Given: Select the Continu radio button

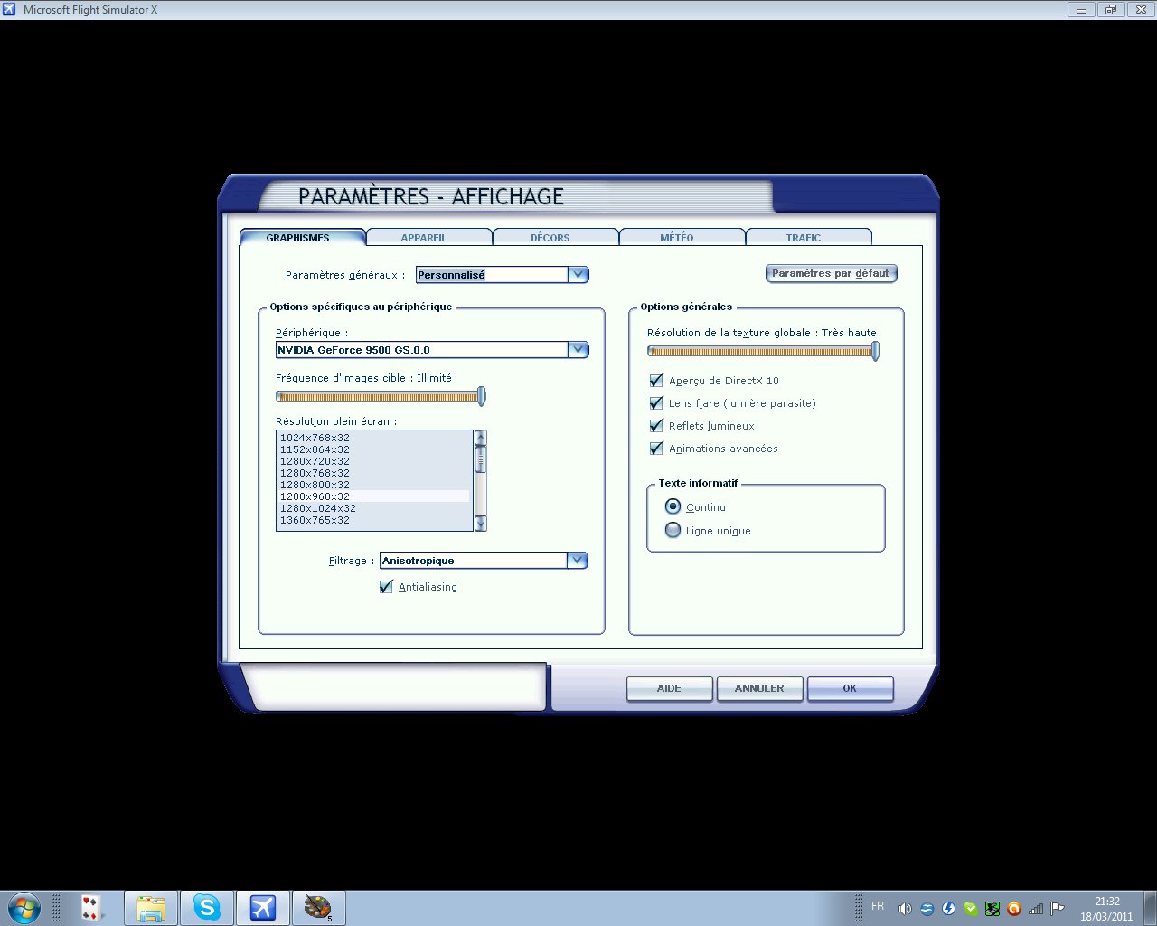Looking at the screenshot, I should click(x=673, y=506).
